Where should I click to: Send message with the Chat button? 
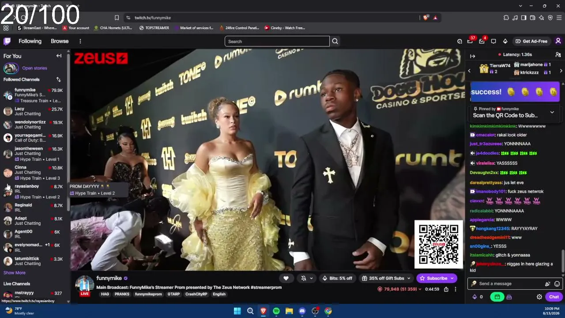[554, 297]
